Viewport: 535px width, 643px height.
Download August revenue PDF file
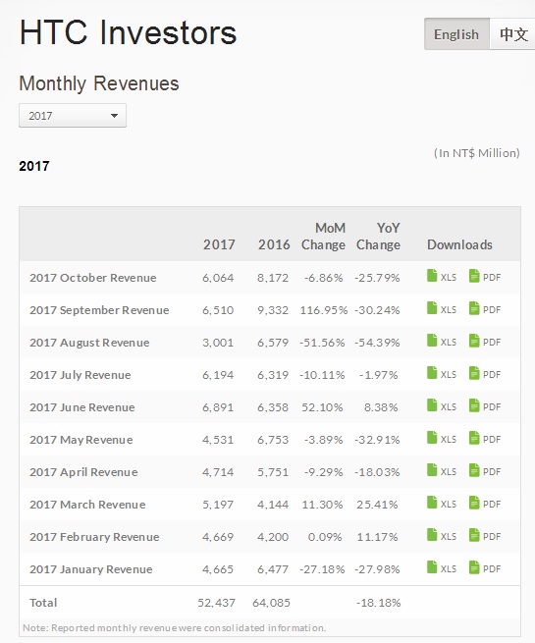point(485,342)
